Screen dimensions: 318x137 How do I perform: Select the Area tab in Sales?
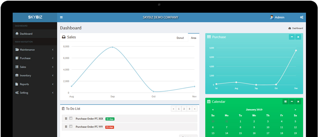(193, 38)
